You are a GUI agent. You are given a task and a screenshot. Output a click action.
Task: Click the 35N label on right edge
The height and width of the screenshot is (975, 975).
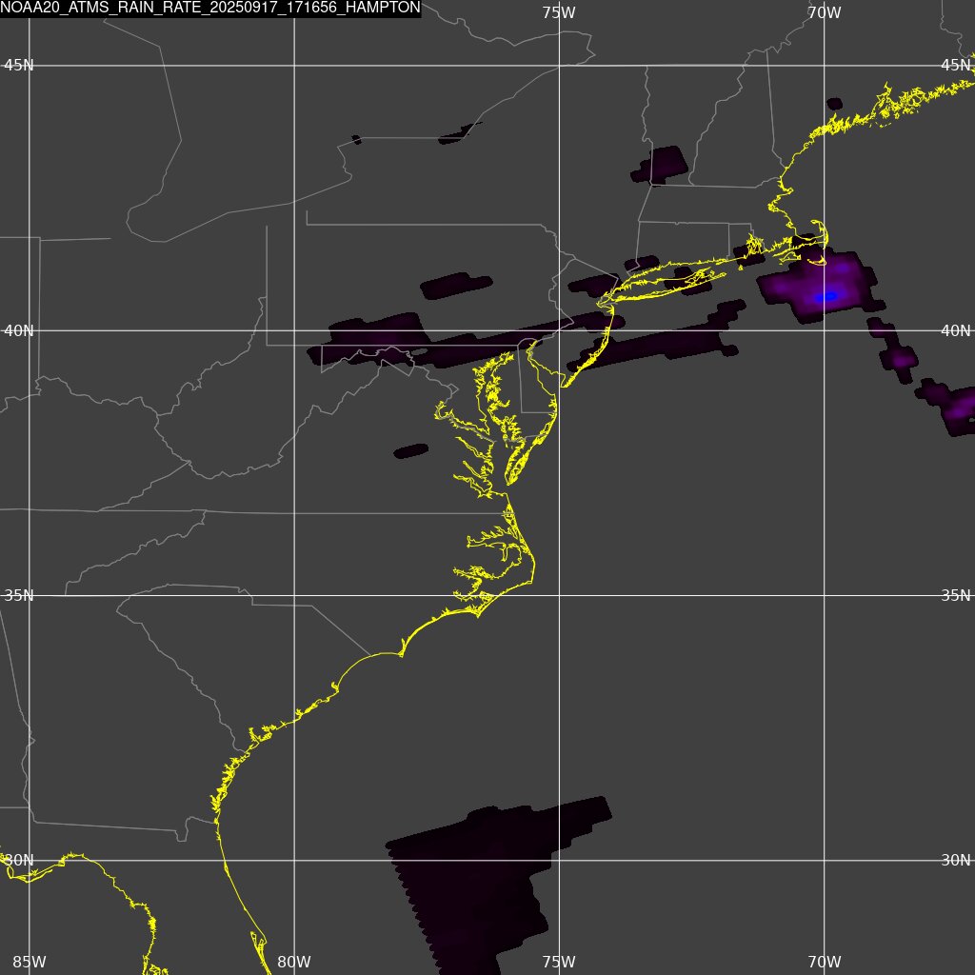956,596
